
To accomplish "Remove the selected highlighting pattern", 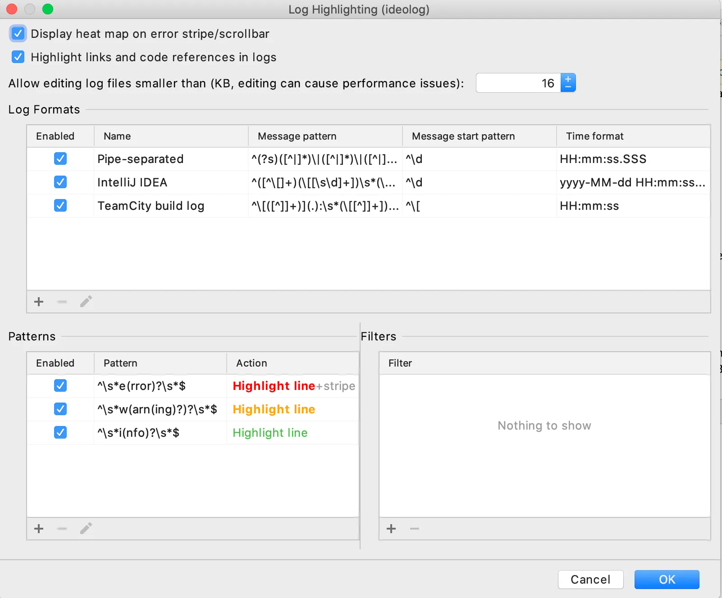I will 62,529.
